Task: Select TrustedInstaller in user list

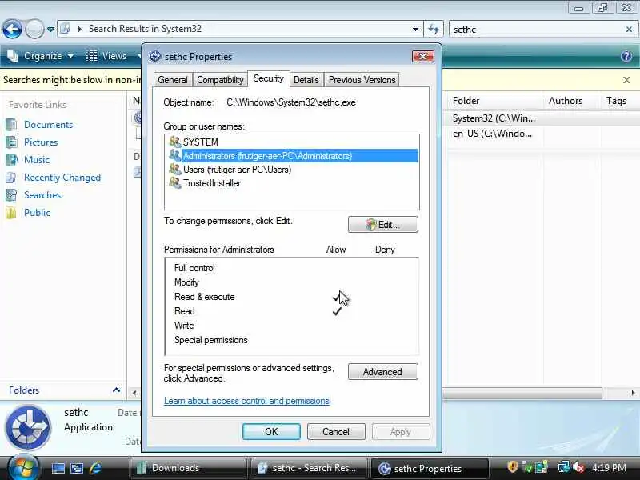Action: click(x=292, y=183)
